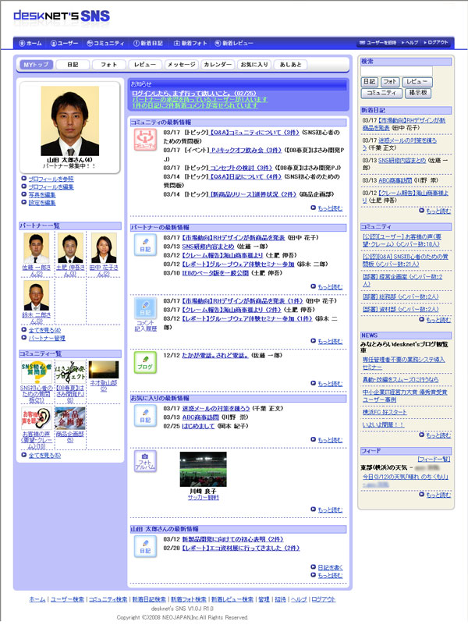This screenshot has height=625, width=468.
Task: Click partner photo of 田中 花子
Action: pyautogui.click(x=104, y=248)
